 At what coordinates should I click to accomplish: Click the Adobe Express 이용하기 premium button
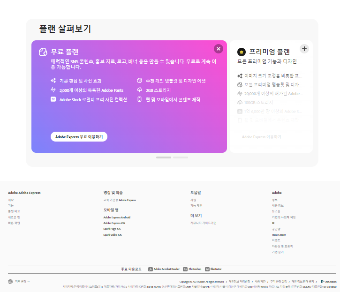tap(262, 137)
